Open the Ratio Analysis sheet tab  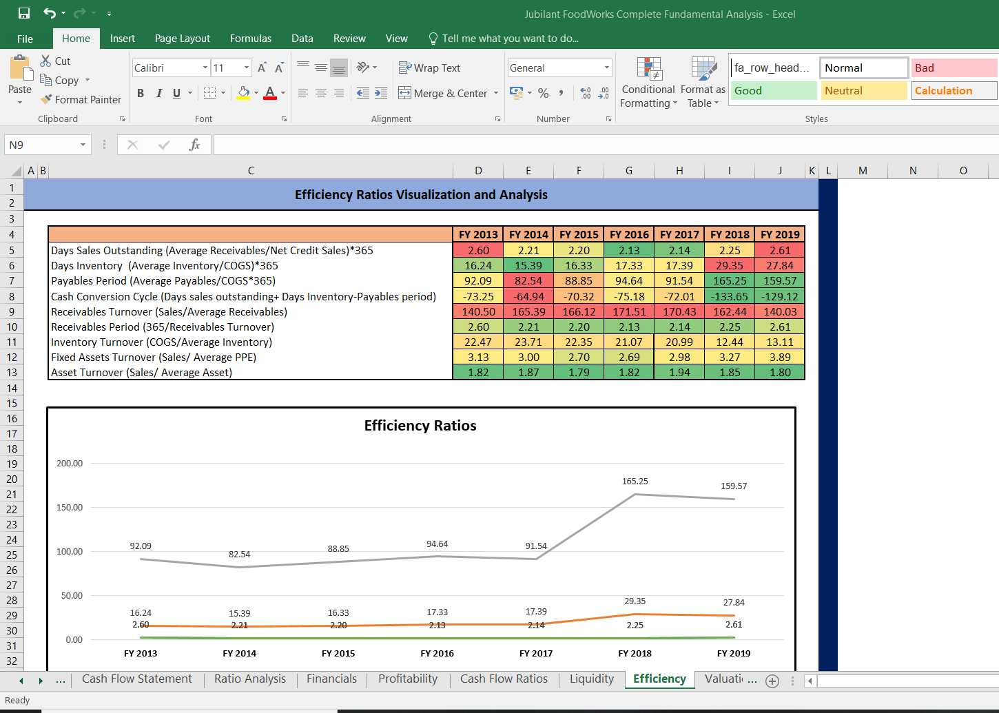pyautogui.click(x=250, y=679)
